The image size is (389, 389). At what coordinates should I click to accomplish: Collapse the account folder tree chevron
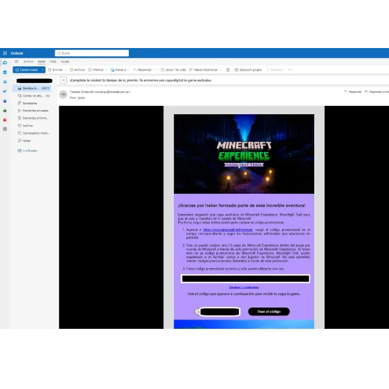tap(15, 81)
